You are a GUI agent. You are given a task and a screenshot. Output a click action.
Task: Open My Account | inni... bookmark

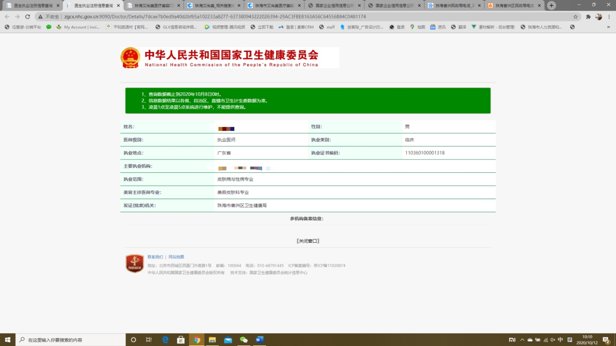pyautogui.click(x=78, y=27)
